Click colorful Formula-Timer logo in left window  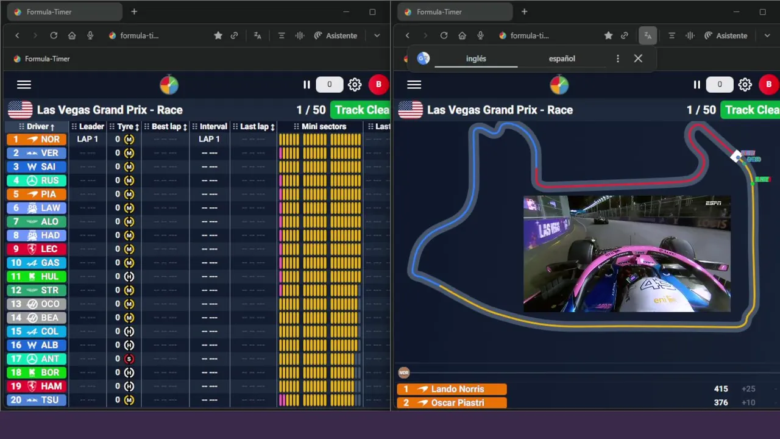(x=169, y=85)
